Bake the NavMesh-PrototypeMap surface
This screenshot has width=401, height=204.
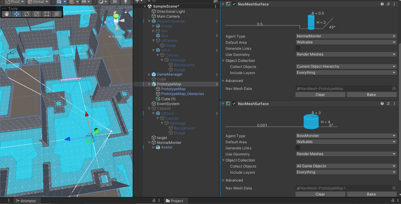coord(371,95)
